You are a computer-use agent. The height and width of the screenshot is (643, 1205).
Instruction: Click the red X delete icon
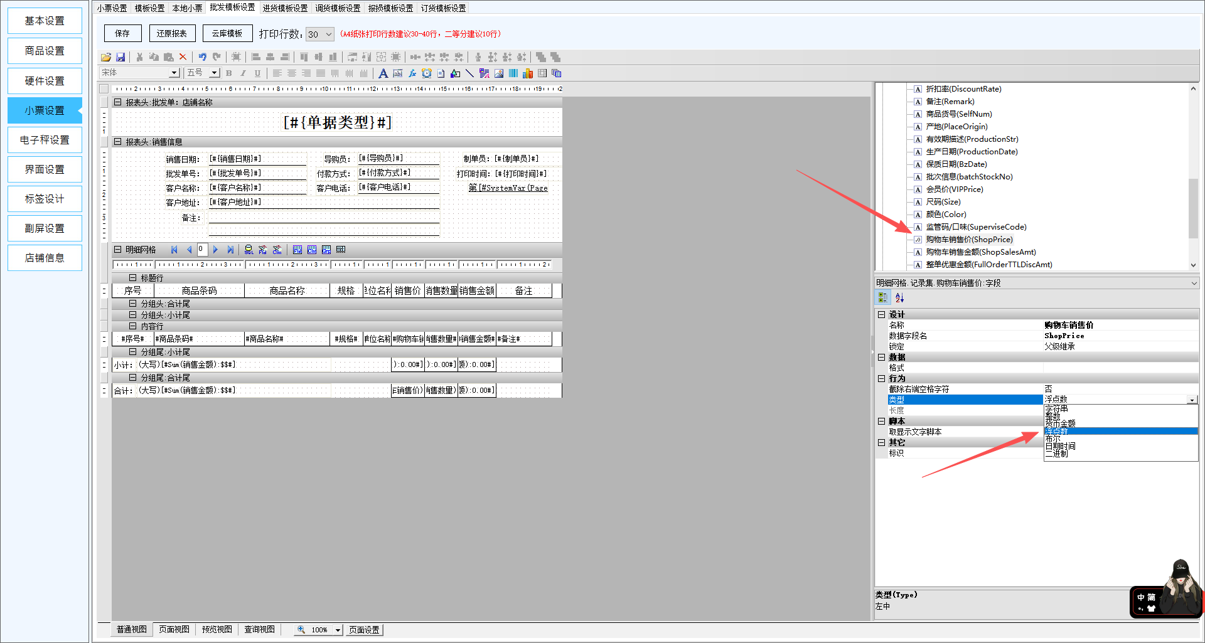coord(183,57)
